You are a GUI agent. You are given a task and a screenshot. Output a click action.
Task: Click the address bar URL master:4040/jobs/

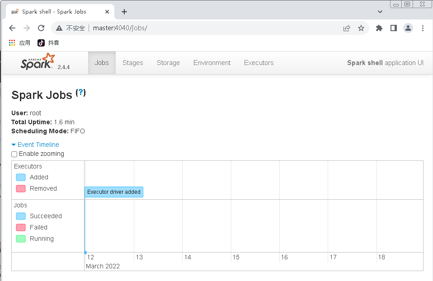pos(120,28)
